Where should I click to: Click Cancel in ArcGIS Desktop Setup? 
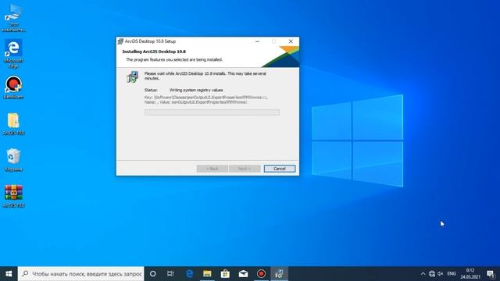click(x=280, y=169)
